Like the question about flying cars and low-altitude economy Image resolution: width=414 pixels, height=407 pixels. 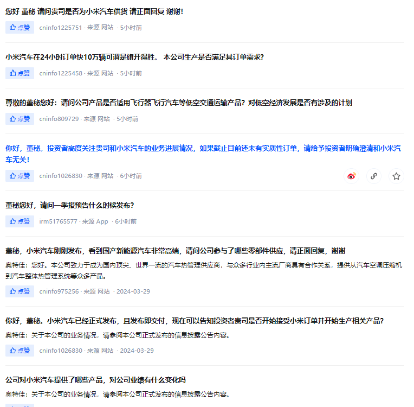[20, 119]
